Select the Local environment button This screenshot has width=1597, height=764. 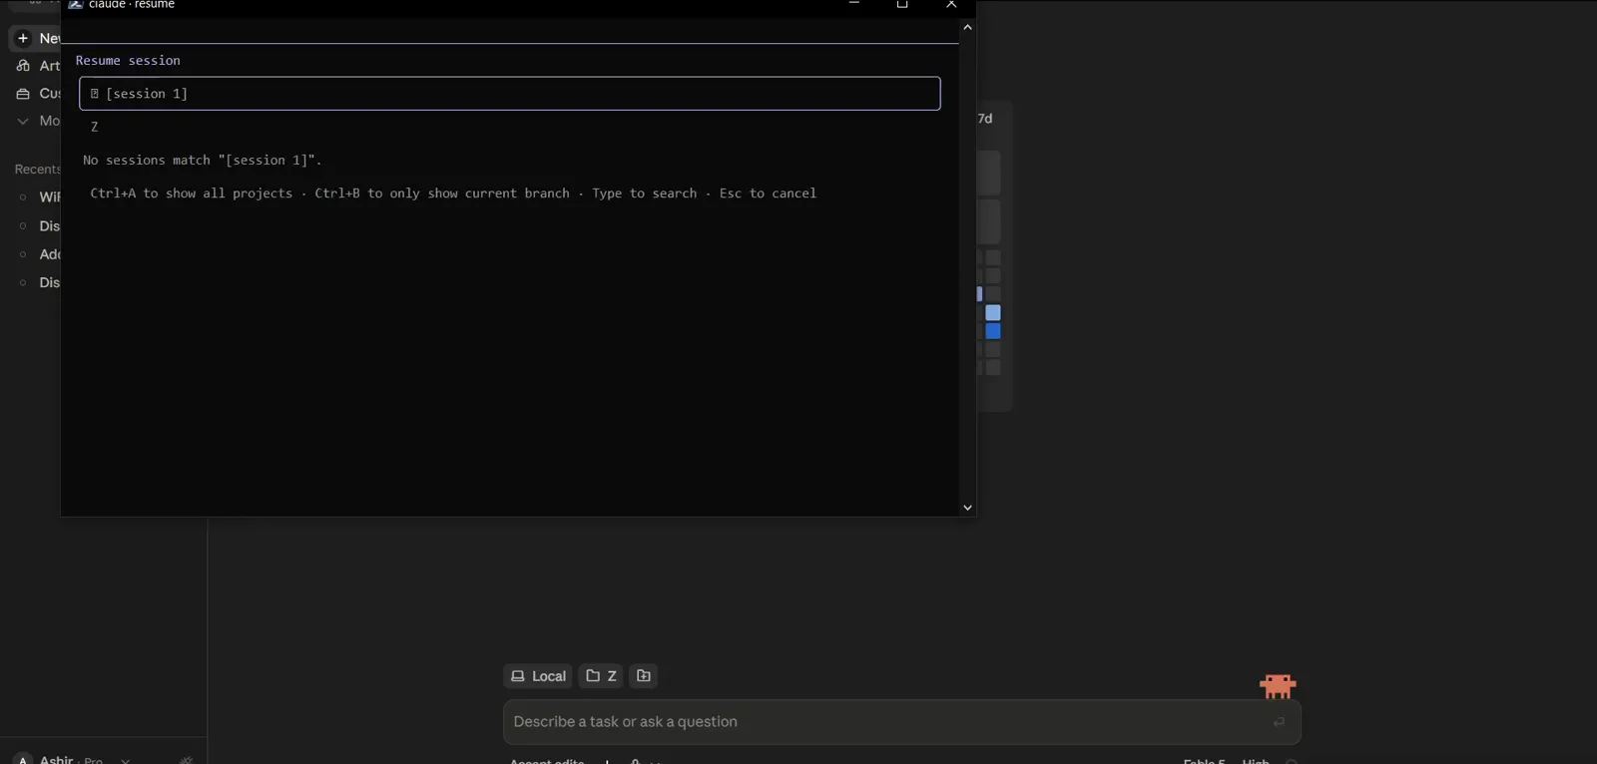click(538, 676)
